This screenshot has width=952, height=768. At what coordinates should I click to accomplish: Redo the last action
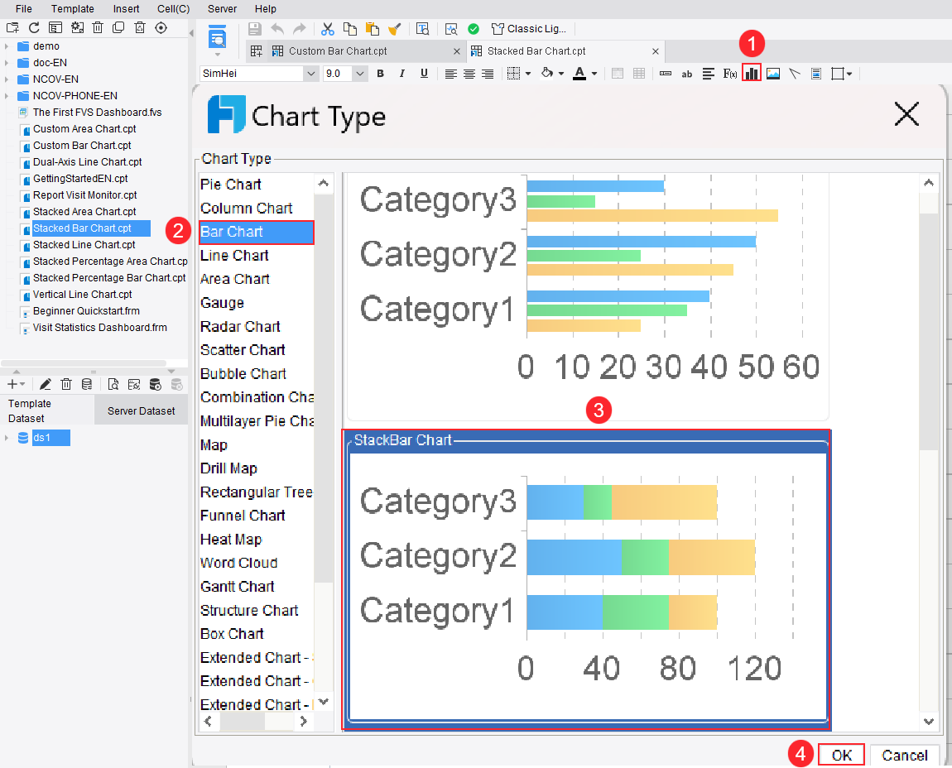pyautogui.click(x=300, y=28)
